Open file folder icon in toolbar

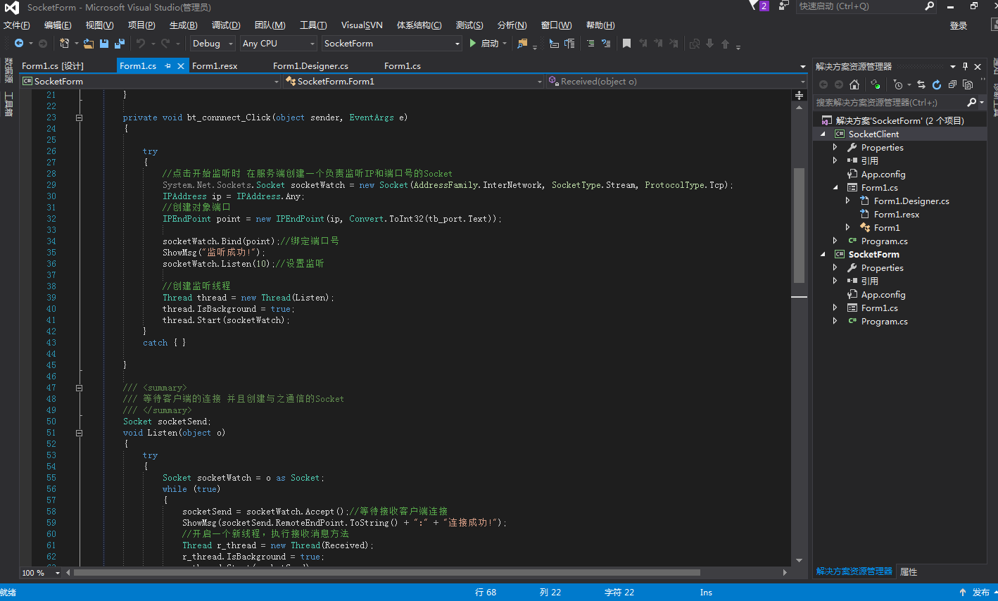tap(89, 44)
